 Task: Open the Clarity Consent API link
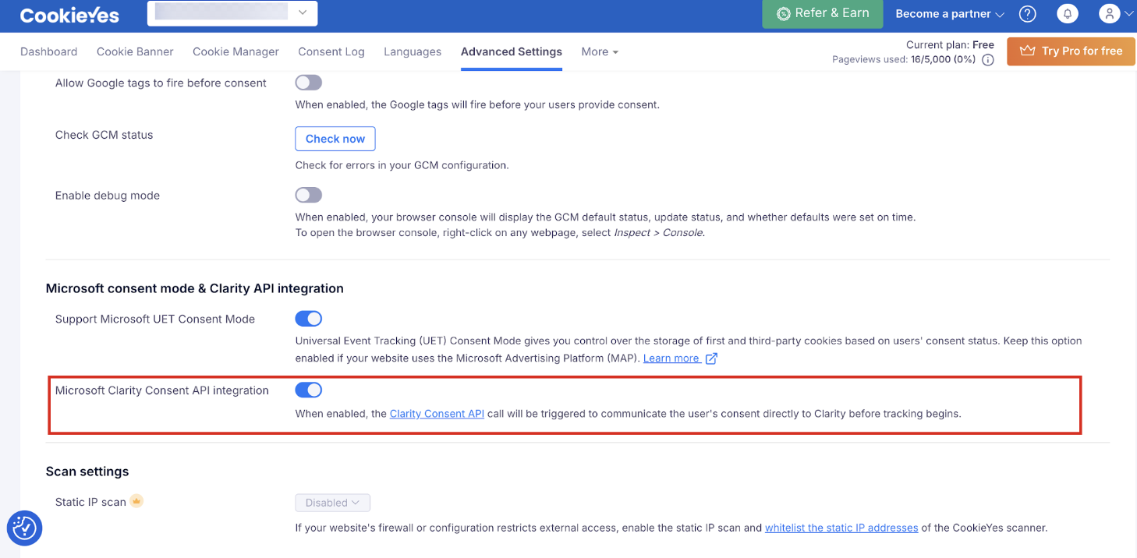(x=437, y=414)
